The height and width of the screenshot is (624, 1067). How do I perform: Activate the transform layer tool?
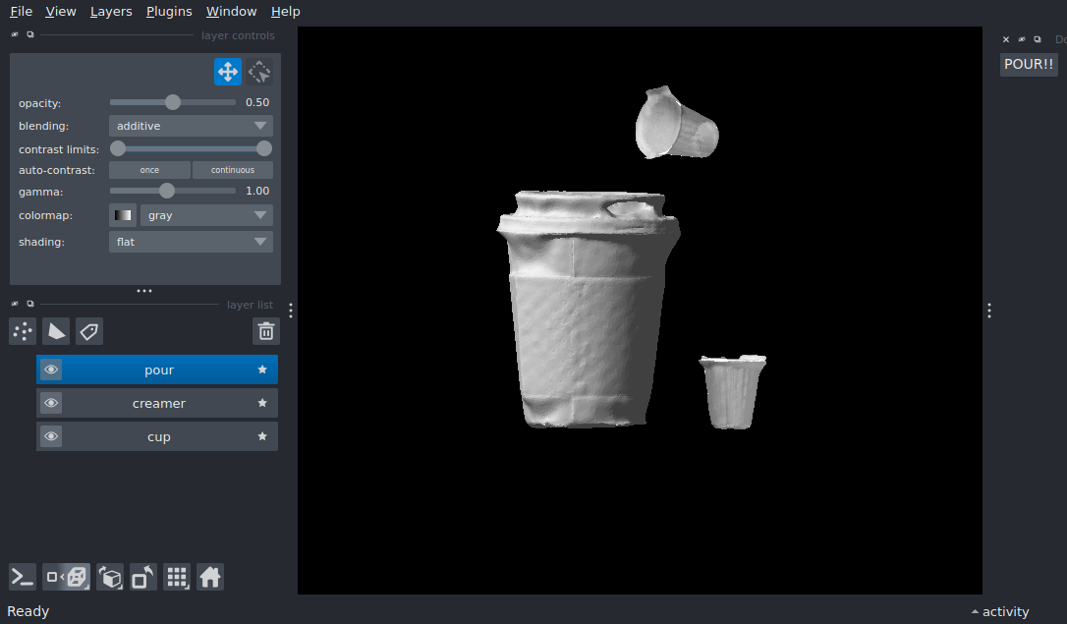point(259,72)
